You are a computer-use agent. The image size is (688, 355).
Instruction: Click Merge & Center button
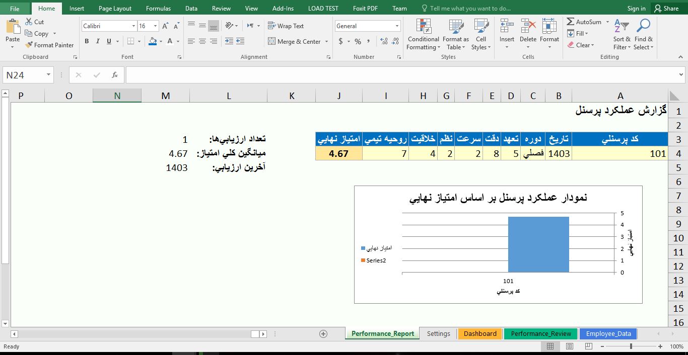click(x=294, y=41)
